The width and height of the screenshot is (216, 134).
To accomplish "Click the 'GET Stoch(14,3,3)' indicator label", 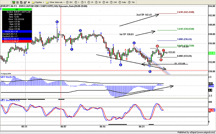I will 10,100.
